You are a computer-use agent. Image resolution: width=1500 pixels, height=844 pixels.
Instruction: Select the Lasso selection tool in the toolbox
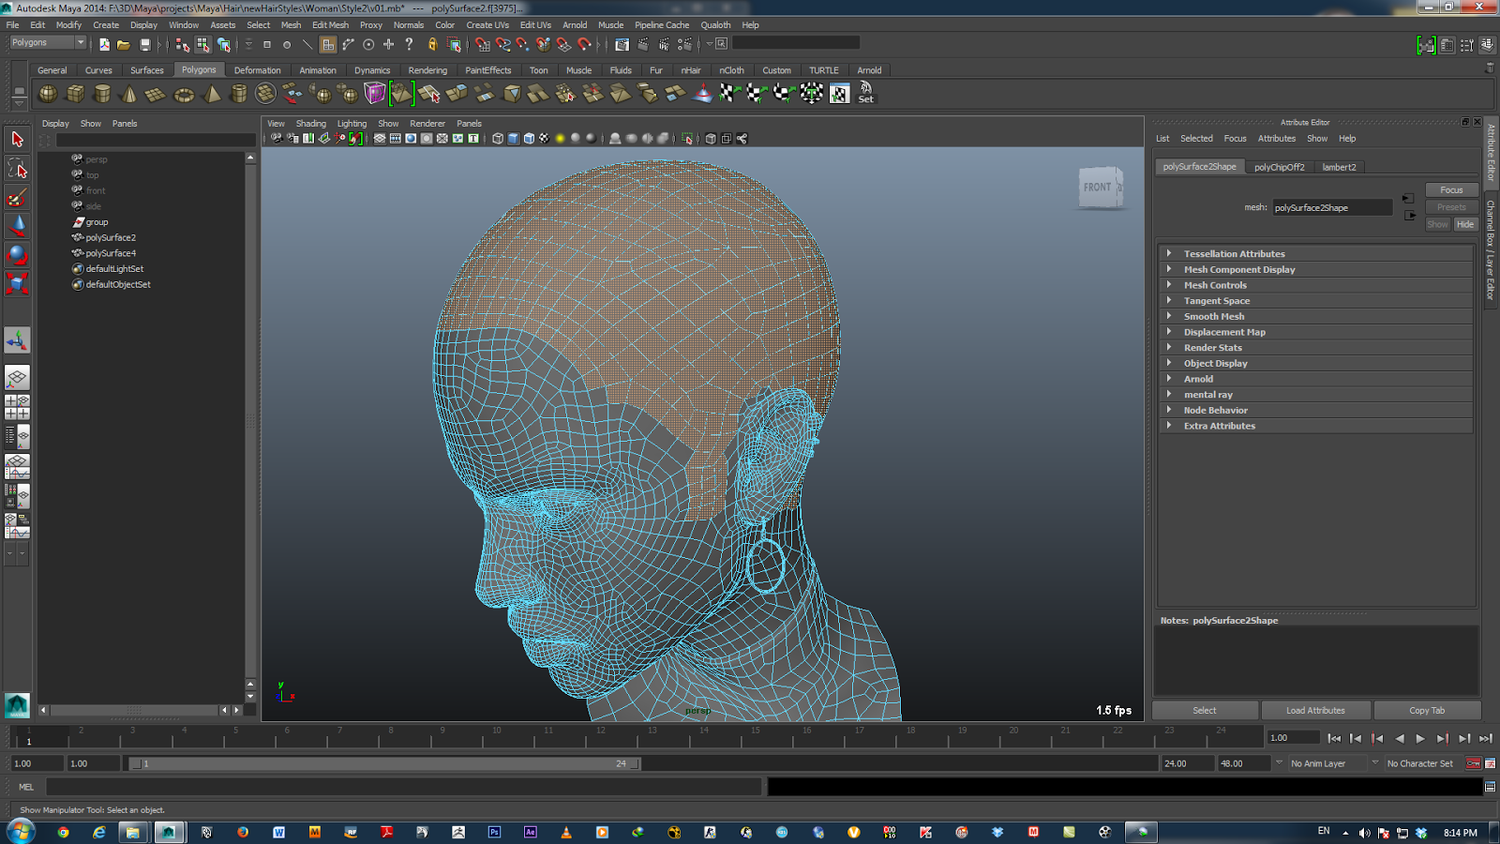tap(17, 169)
